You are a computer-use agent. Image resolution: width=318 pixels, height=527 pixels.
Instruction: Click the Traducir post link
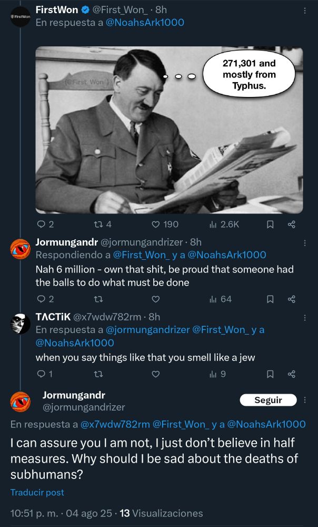[37, 492]
